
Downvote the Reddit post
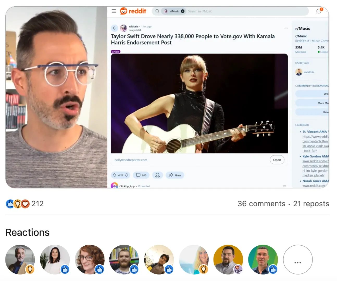coord(127,175)
